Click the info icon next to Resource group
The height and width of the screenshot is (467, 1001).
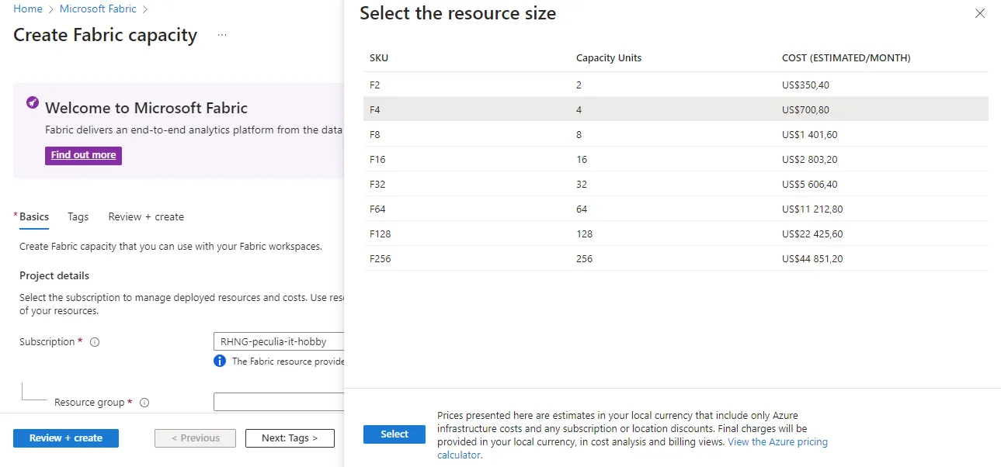coord(144,403)
